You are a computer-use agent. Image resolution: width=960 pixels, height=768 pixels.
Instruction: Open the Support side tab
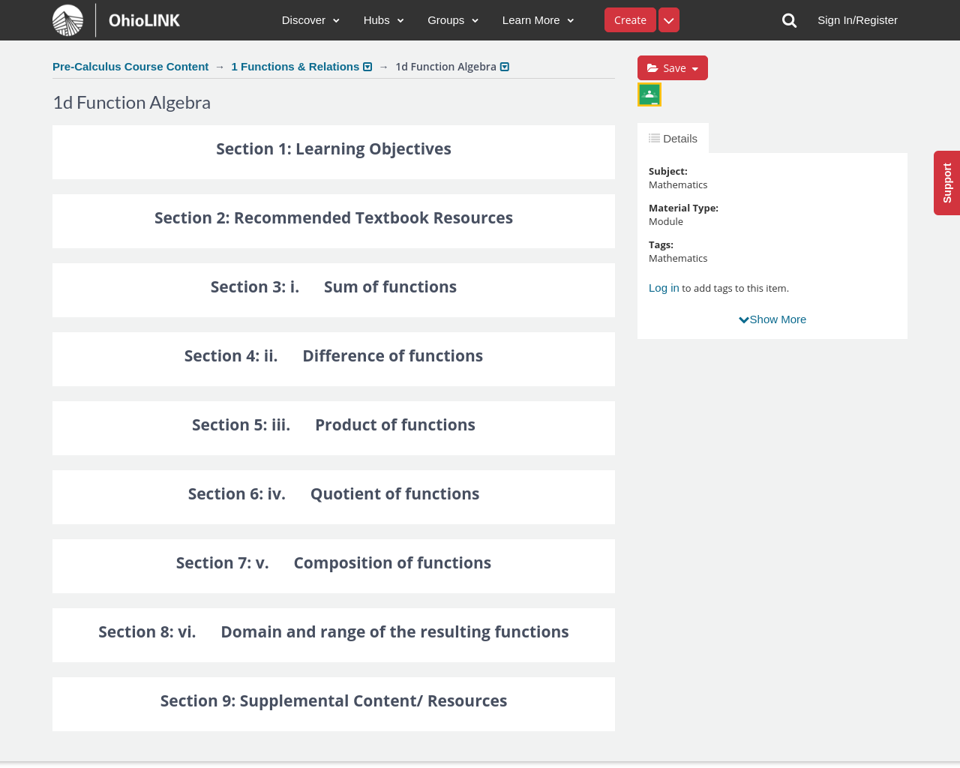[x=946, y=183]
